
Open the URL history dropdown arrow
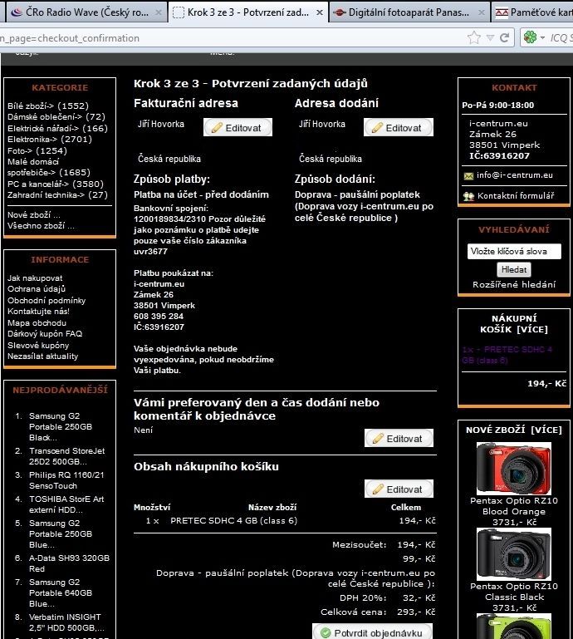pyautogui.click(x=490, y=38)
